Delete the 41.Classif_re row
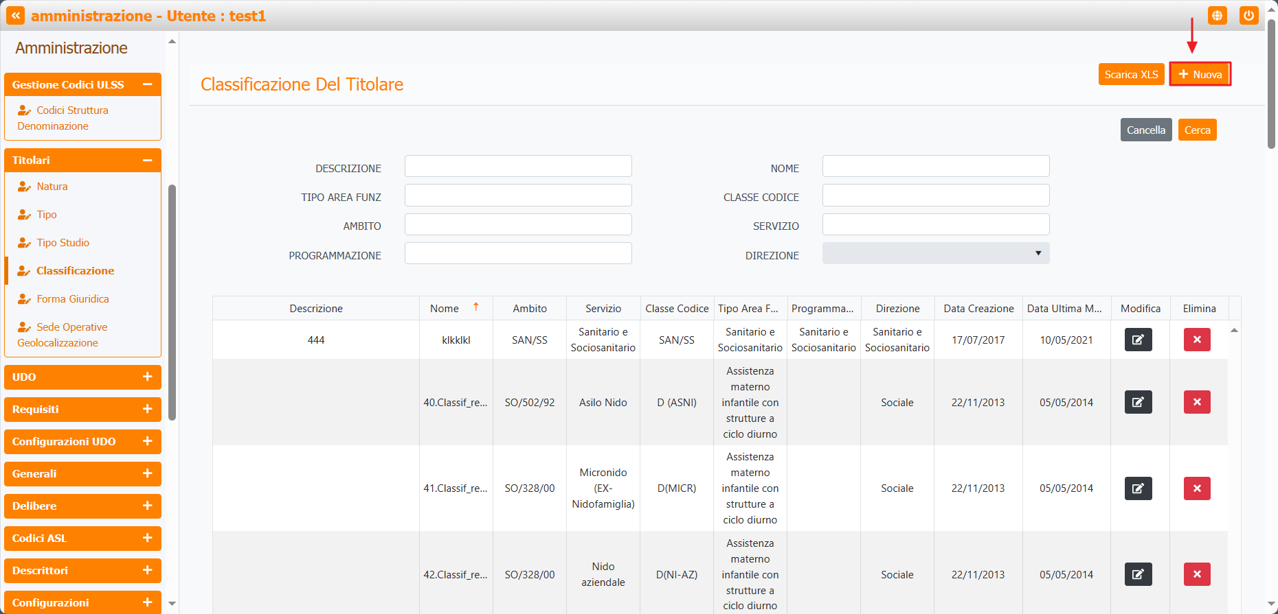This screenshot has height=614, width=1278. click(x=1196, y=488)
